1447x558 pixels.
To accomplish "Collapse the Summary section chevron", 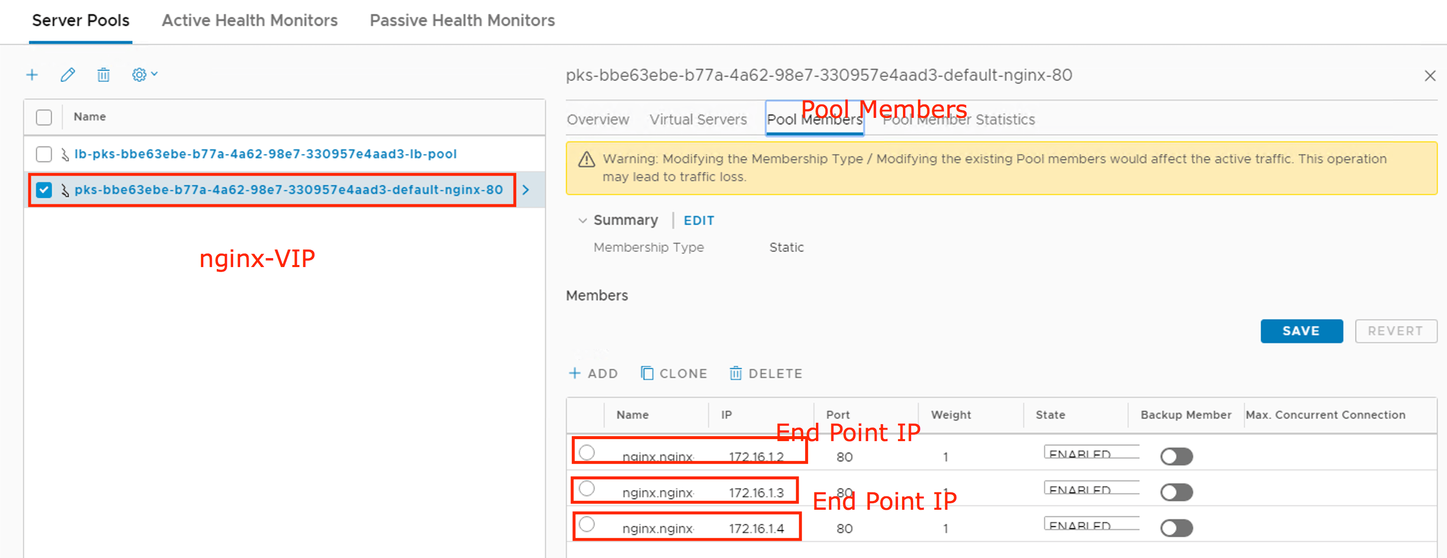I will point(582,220).
